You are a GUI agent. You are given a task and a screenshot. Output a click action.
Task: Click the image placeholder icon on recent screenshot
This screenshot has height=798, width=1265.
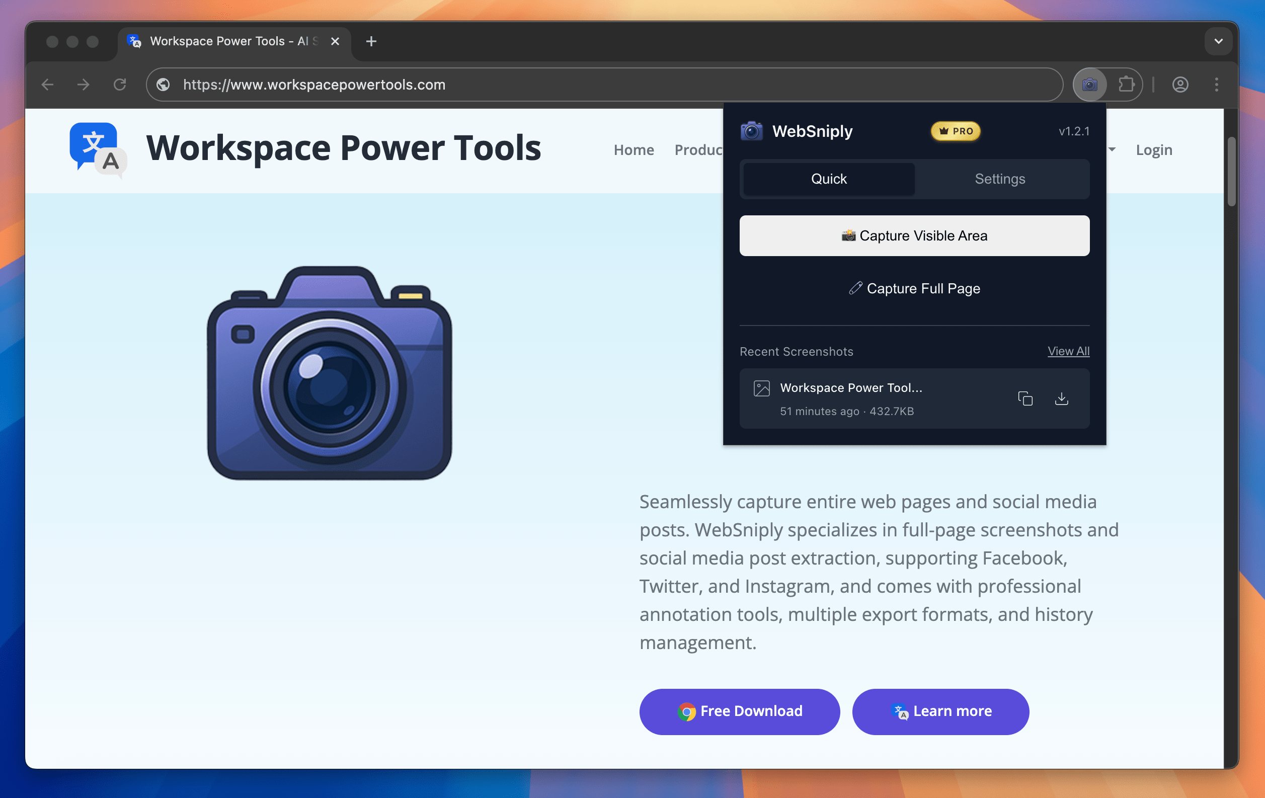tap(761, 388)
